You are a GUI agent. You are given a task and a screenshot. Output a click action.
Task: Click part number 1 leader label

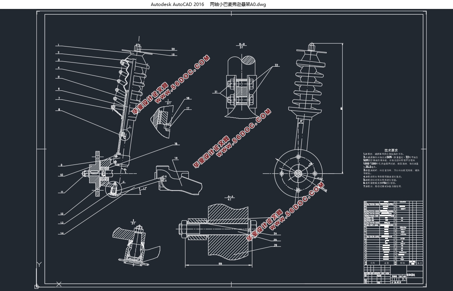(x=58, y=45)
